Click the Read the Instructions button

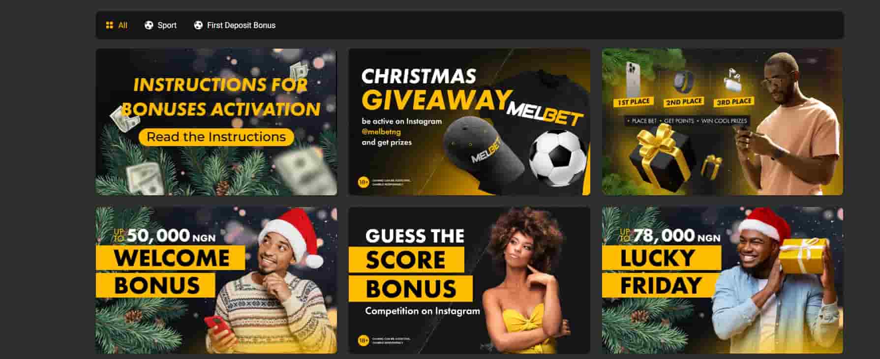216,137
